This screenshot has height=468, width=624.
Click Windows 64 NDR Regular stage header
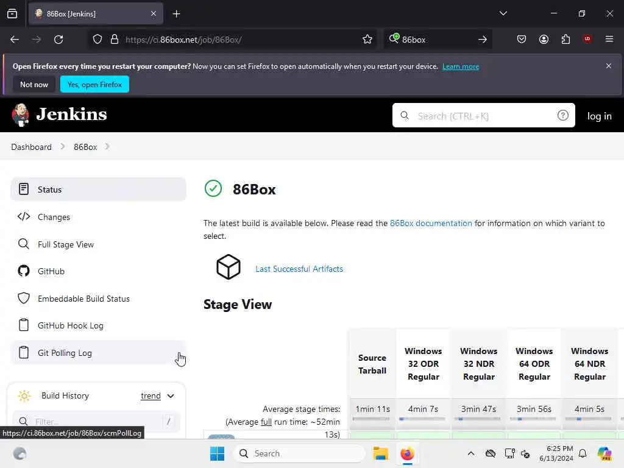(x=590, y=364)
